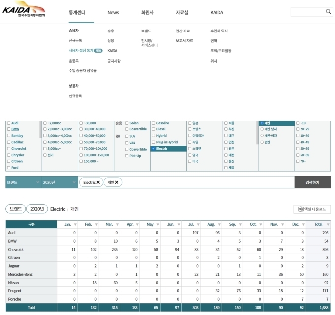Click the 2020년 pill above the table
The width and height of the screenshot is (335, 315).
click(x=37, y=209)
